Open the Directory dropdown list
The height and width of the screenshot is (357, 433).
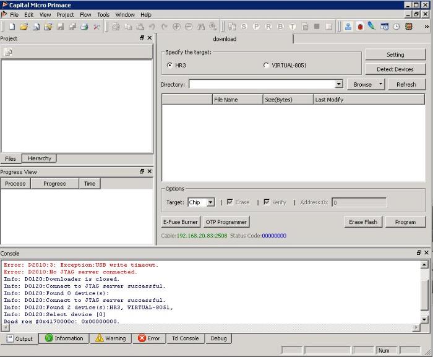tap(338, 84)
